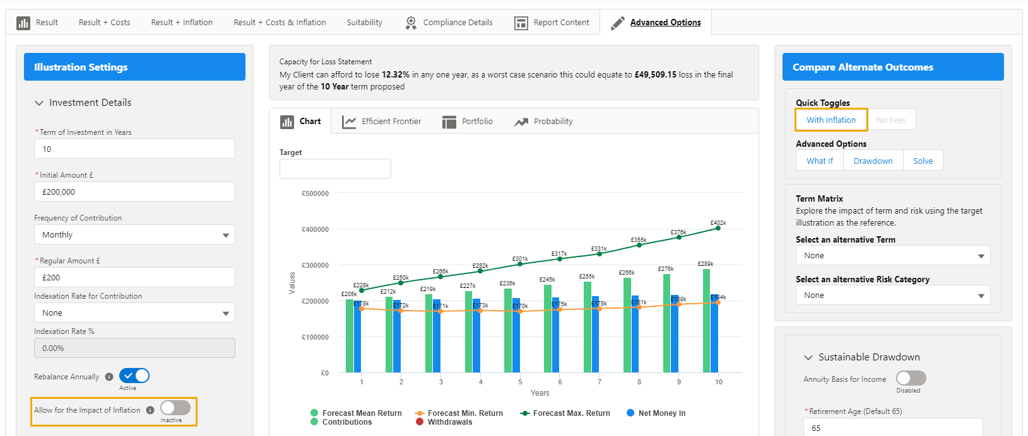Click the Compliance Details badge icon
This screenshot has width=1028, height=436.
pos(411,23)
